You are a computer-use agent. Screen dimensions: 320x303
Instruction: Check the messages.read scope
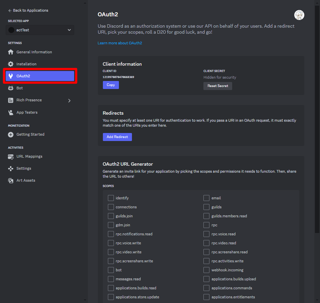(111, 279)
